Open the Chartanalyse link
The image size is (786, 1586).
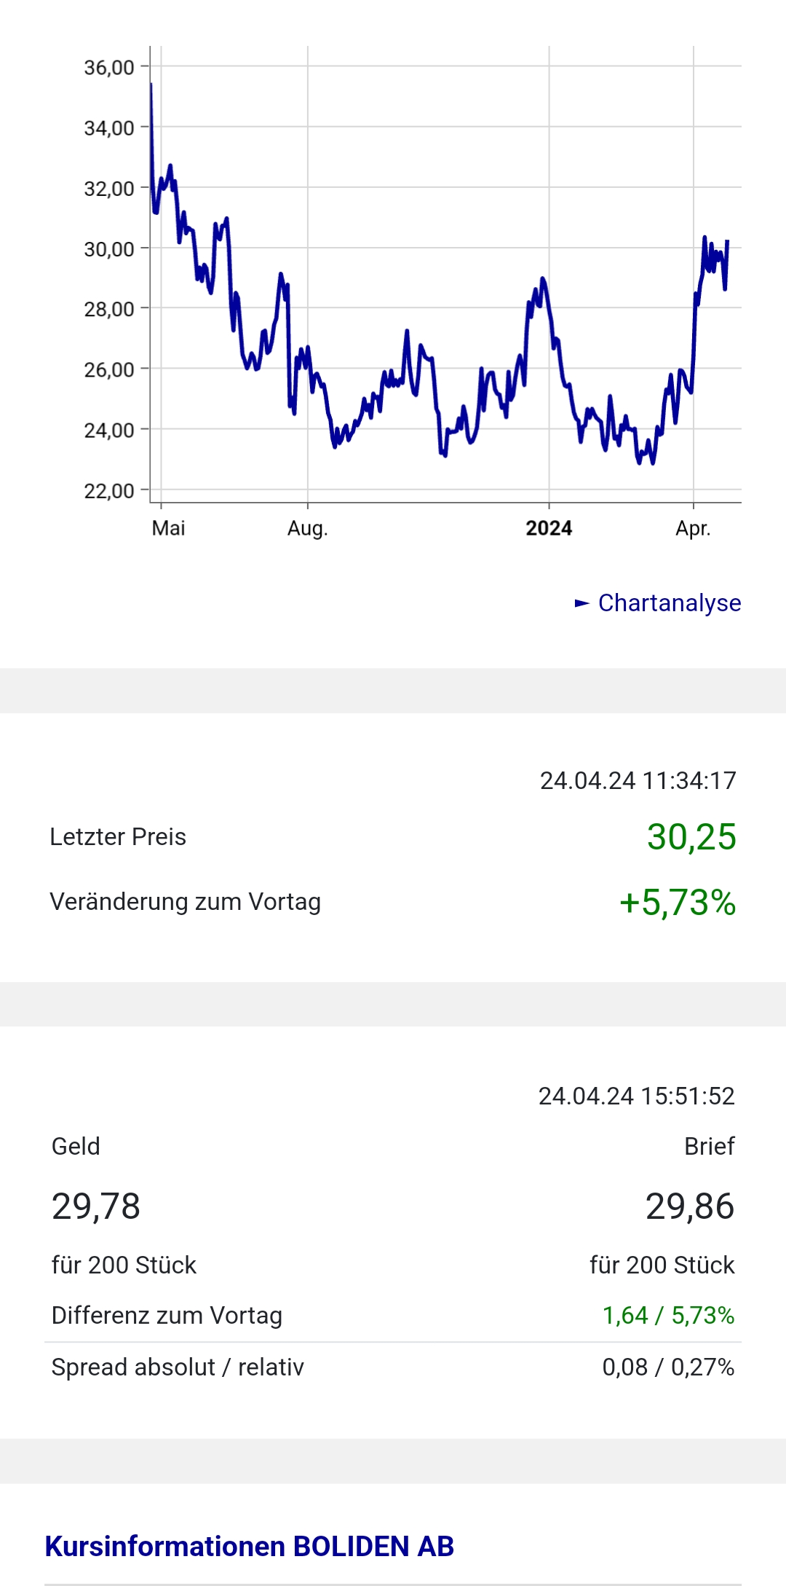pos(669,603)
